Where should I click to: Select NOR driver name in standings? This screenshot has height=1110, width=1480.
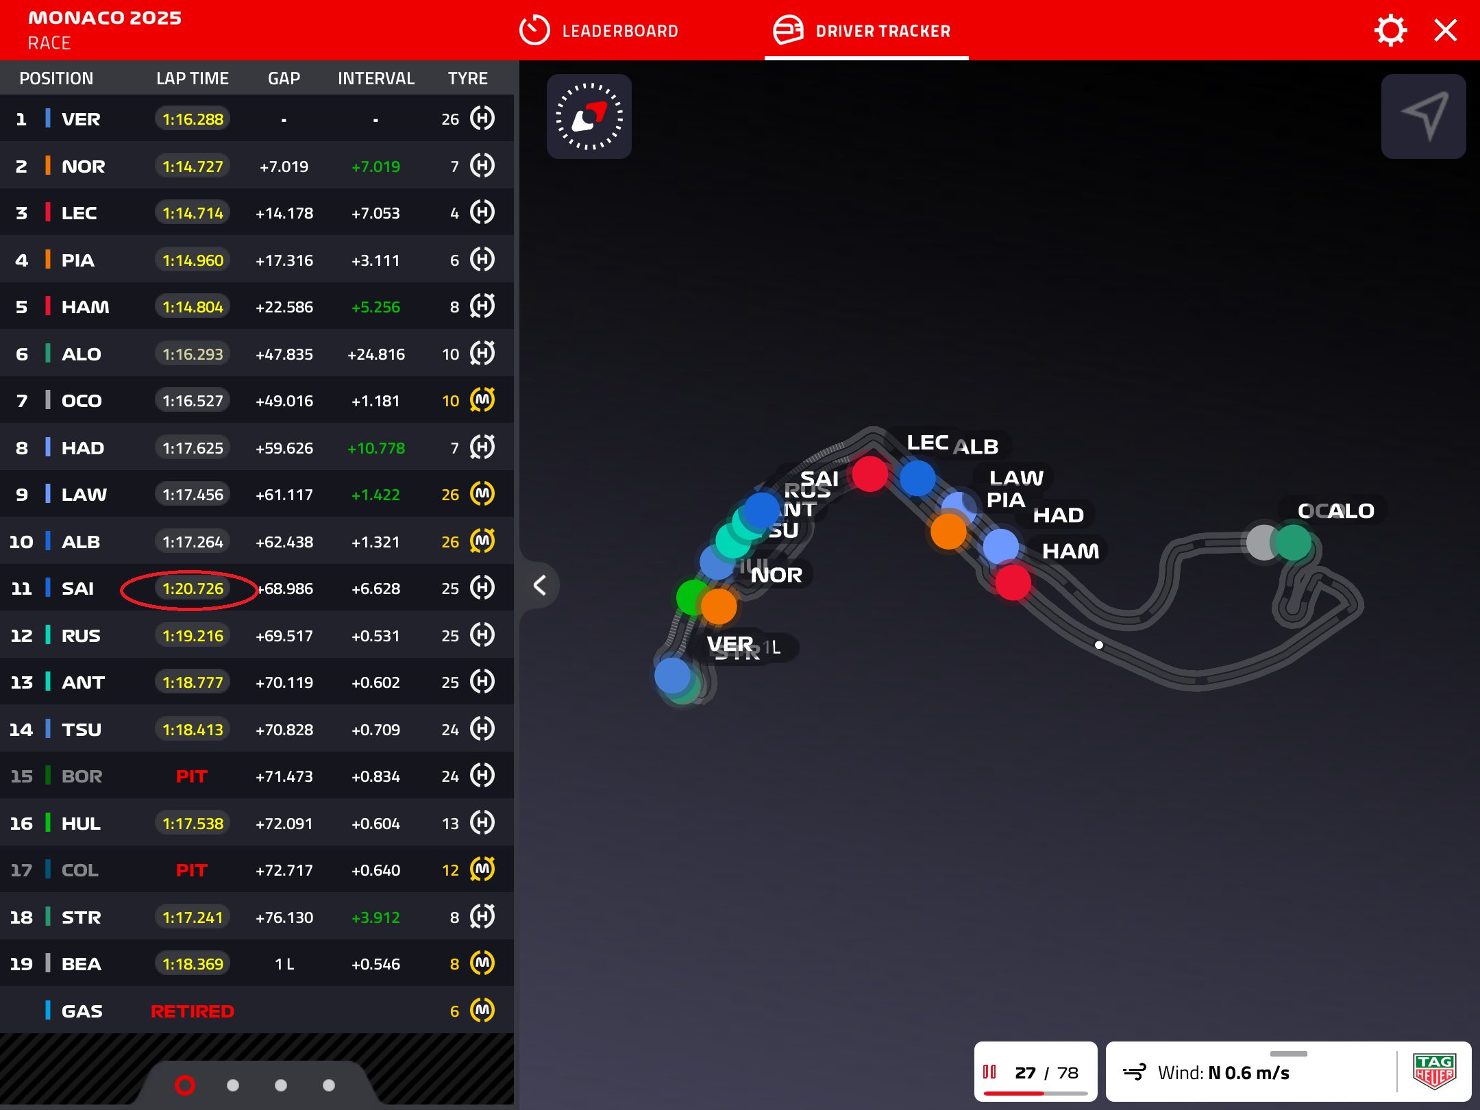point(84,166)
